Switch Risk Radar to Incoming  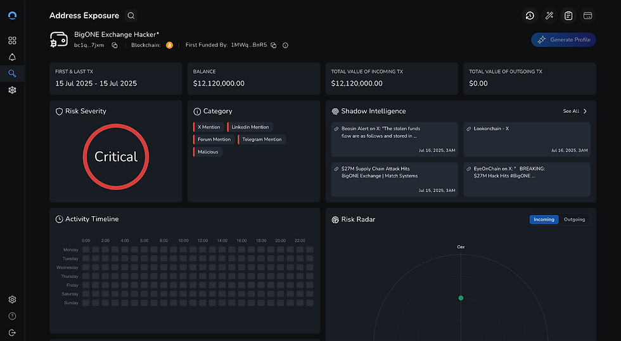click(x=544, y=219)
